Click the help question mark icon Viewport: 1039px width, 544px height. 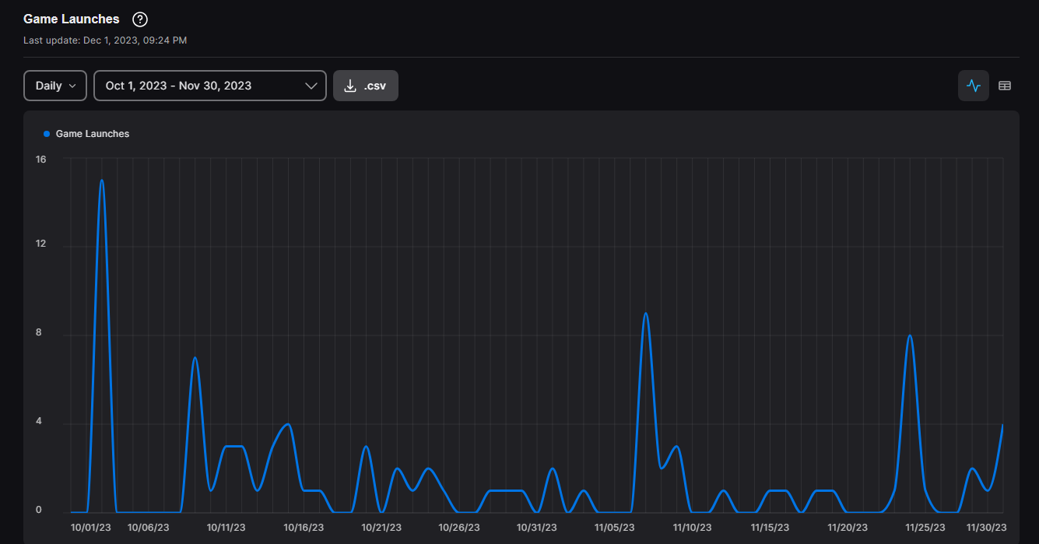[x=140, y=19]
